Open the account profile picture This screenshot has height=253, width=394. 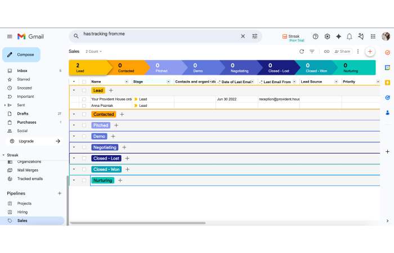(x=386, y=37)
